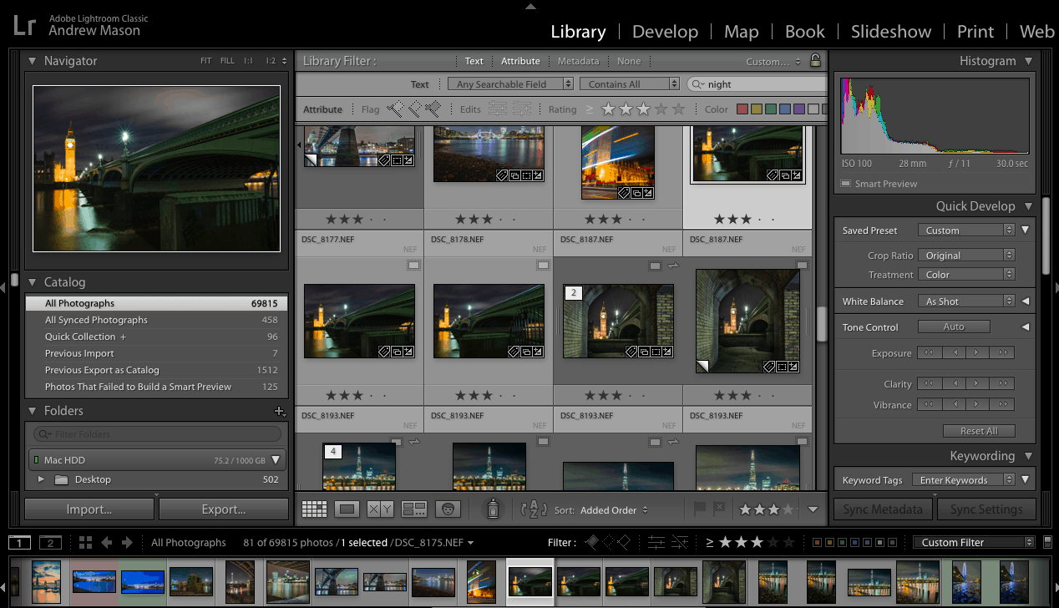Screen dimensions: 1059x608
Task: Go forward with filmstrip right arrow
Action: click(x=127, y=542)
